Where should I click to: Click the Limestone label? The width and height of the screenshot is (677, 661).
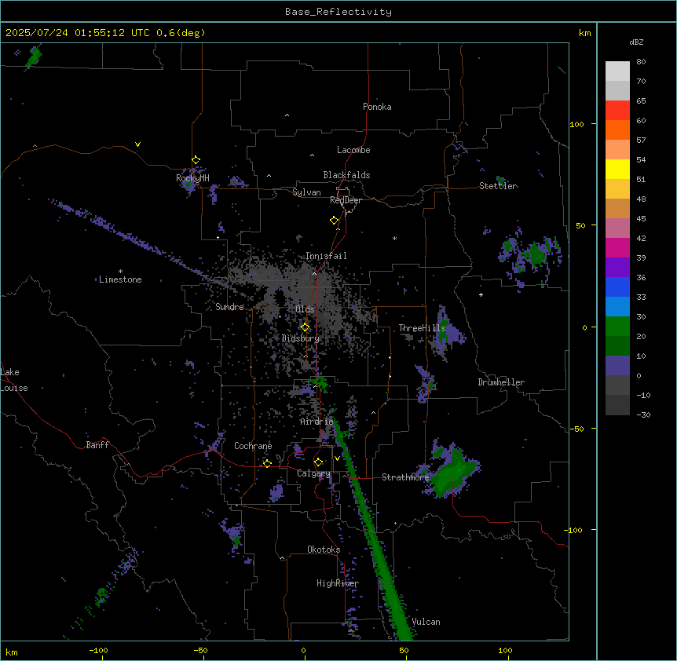pos(120,279)
